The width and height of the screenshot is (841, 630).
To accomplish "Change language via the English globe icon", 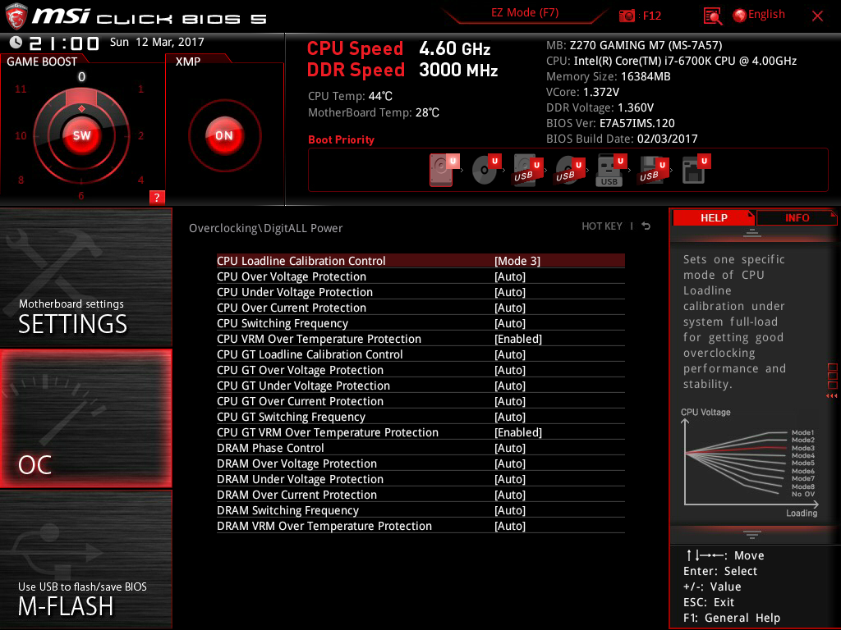I will [x=739, y=16].
